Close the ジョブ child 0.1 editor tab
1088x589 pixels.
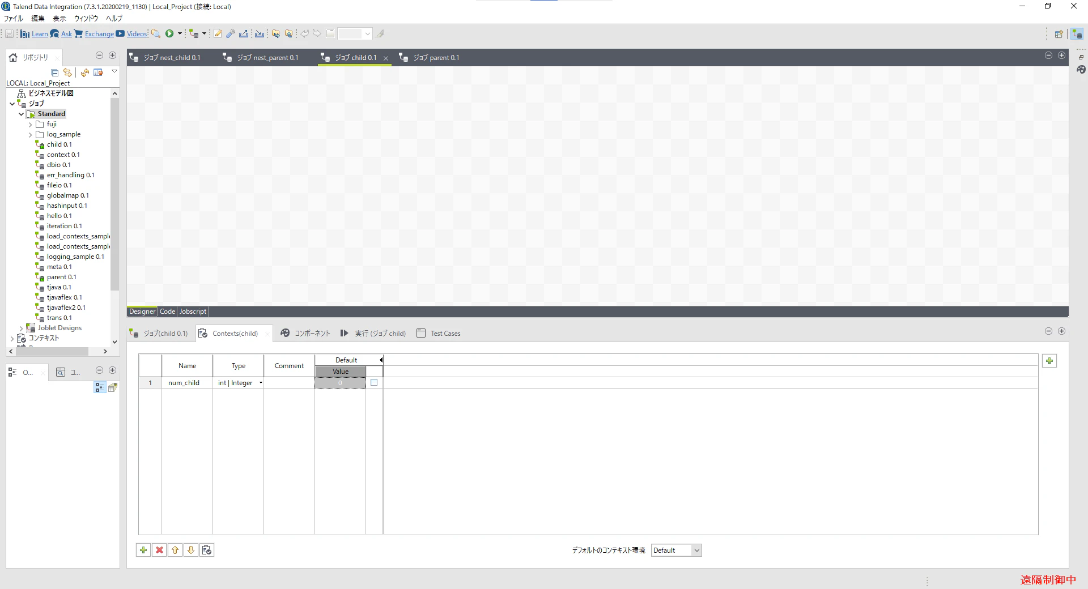386,58
